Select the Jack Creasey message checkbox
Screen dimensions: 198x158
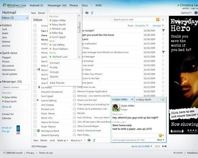pyautogui.click(x=35, y=105)
